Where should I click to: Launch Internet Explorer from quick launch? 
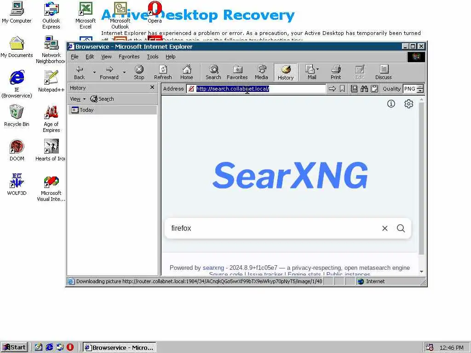point(49,347)
